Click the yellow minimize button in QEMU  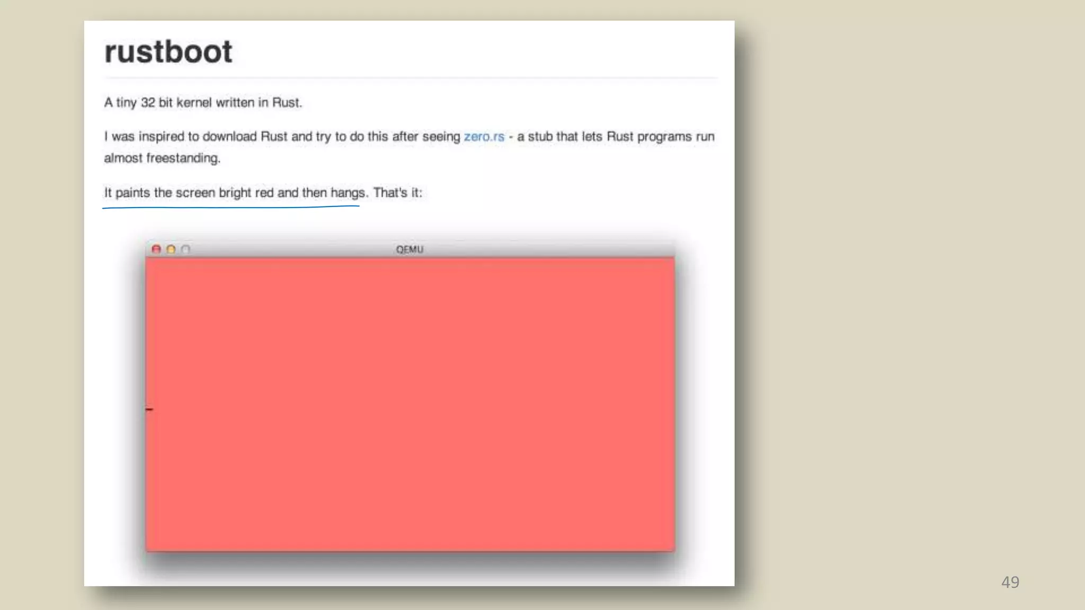171,249
